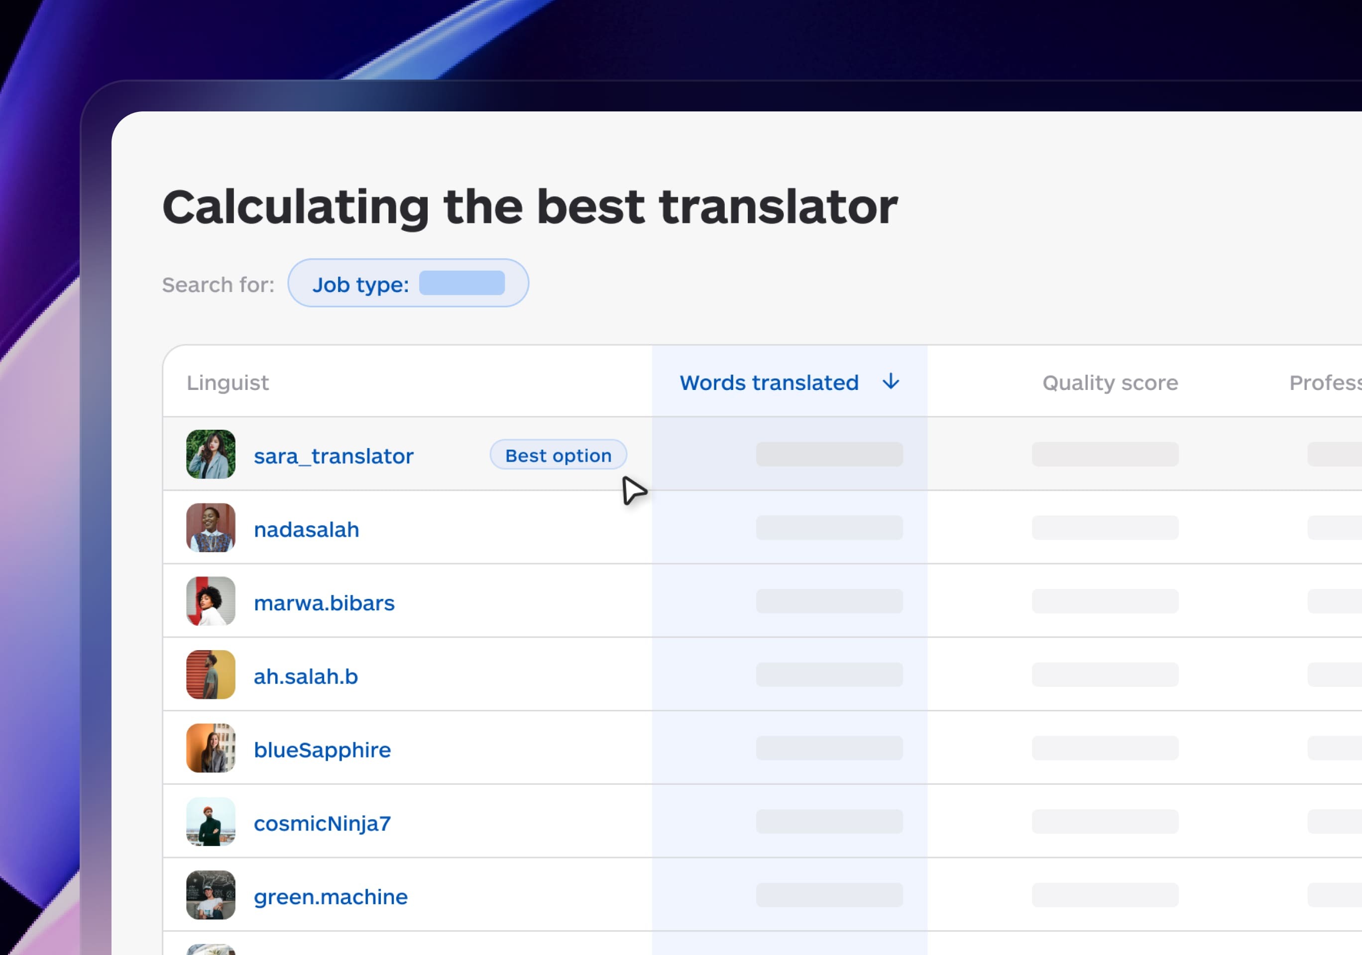Screen dimensions: 1362x955
Task: Open marwa.bibars' profile link
Action: 324,602
